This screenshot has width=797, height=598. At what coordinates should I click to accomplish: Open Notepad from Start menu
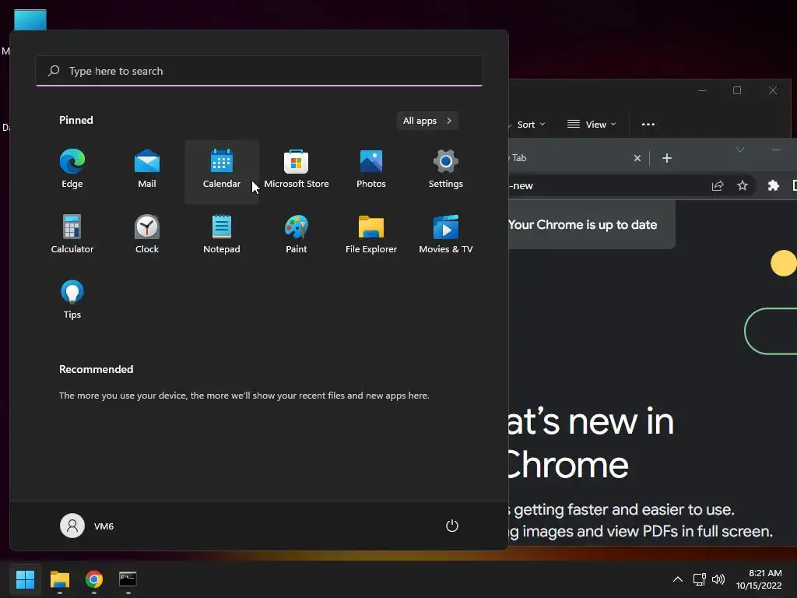[x=222, y=234]
